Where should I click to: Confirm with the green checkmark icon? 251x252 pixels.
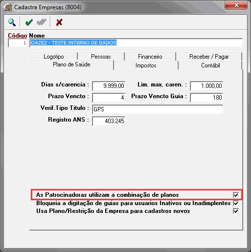point(29,22)
